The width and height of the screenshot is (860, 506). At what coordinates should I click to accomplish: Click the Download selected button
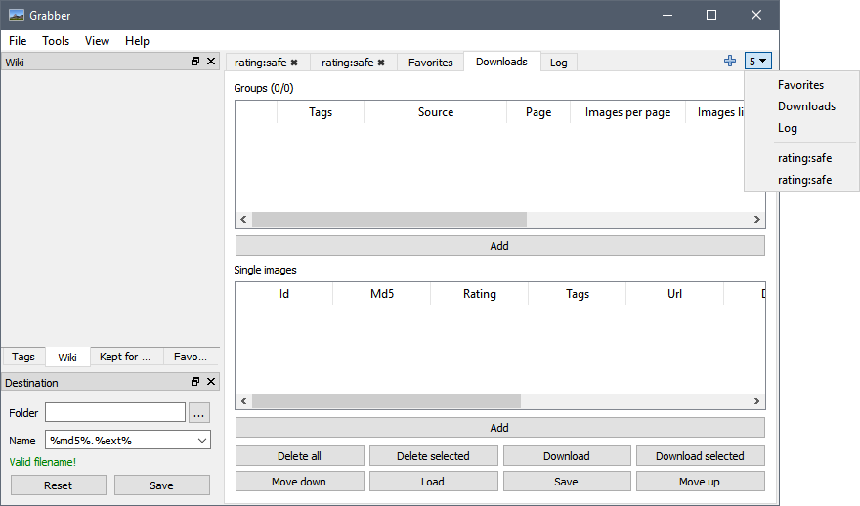pos(700,456)
